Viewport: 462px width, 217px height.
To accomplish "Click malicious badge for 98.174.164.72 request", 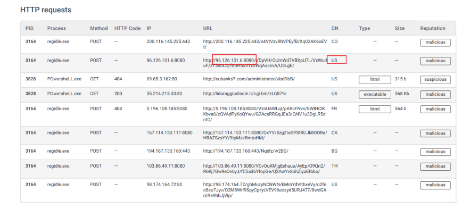I will 435,184.
